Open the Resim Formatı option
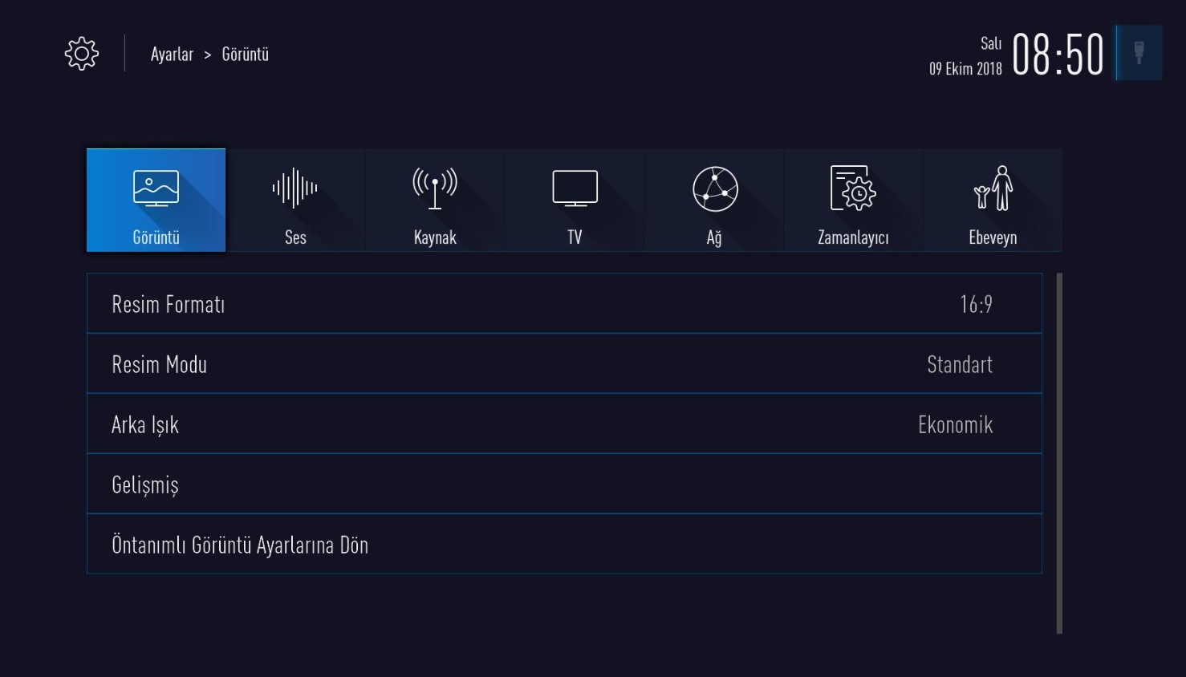 pyautogui.click(x=562, y=303)
